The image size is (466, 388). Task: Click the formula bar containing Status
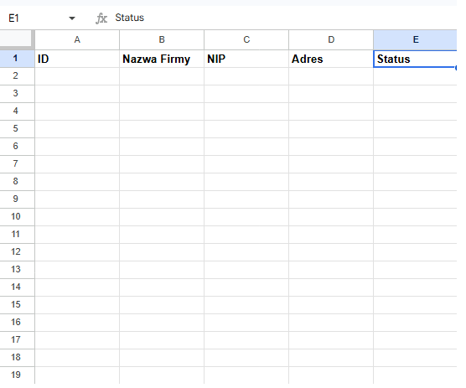pyautogui.click(x=285, y=18)
